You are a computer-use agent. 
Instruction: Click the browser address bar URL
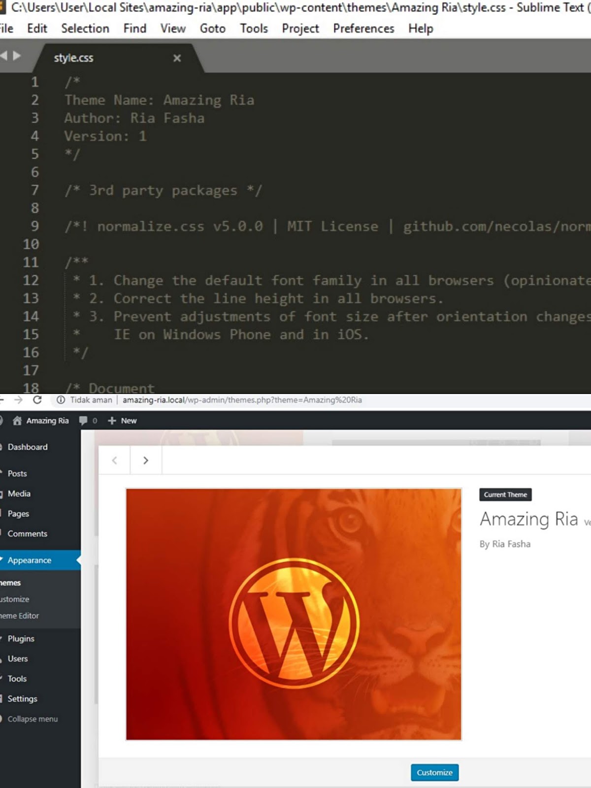tap(242, 400)
